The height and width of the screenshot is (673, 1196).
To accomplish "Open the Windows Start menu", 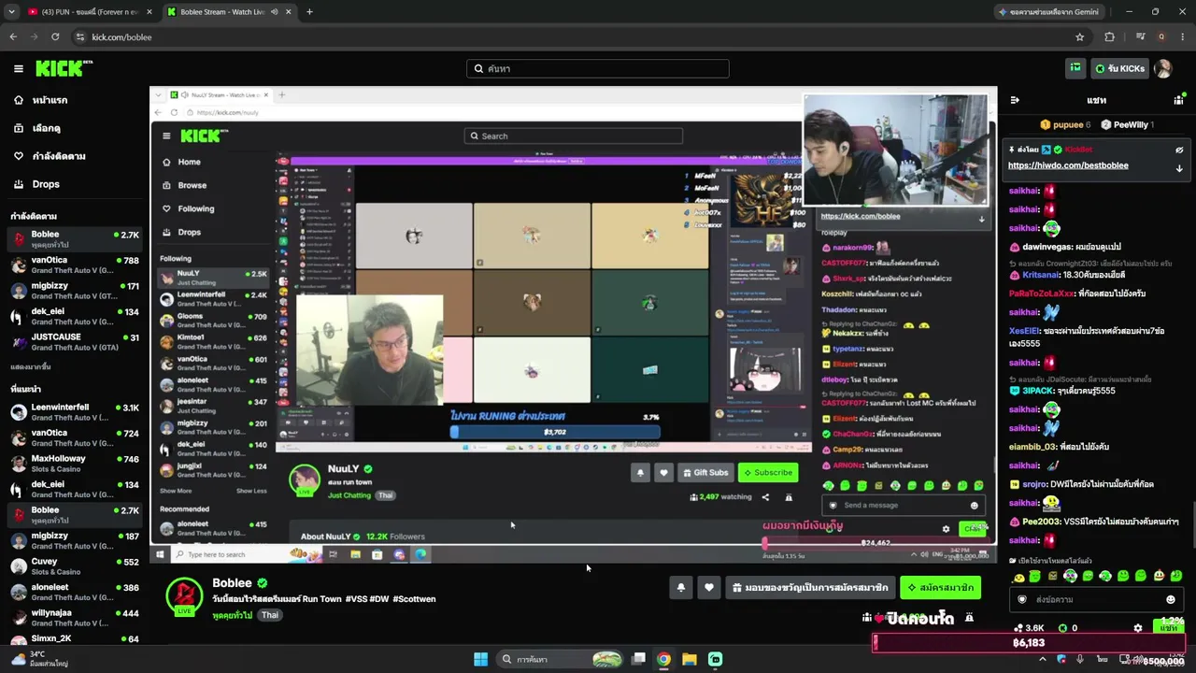I will point(480,659).
